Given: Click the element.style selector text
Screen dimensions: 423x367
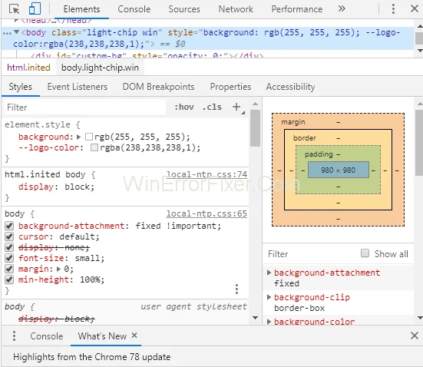Looking at the screenshot, I should pos(37,124).
